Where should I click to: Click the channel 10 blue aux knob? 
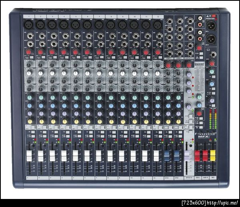pyautogui.click(x=134, y=106)
